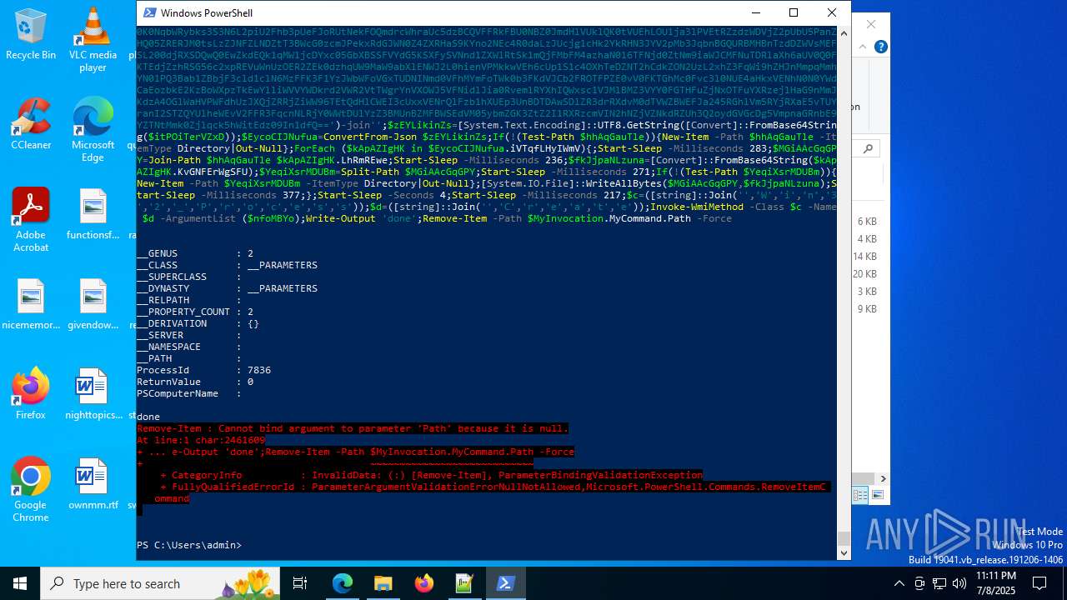Click the PowerShell vertical scroll thumb
1067x600 pixels.
(x=844, y=538)
